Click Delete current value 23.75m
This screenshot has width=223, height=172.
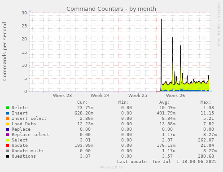pyautogui.click(x=85, y=108)
